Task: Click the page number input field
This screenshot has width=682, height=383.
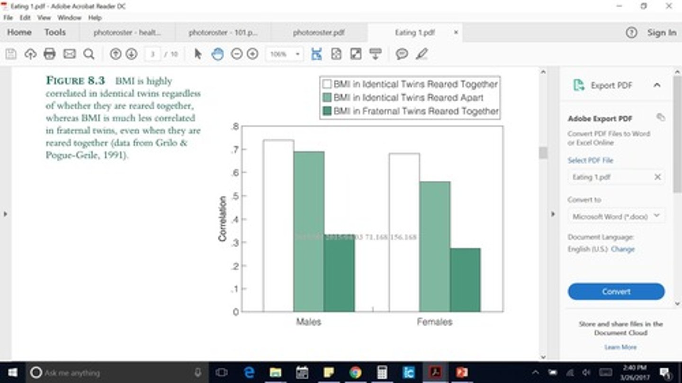Action: click(153, 54)
